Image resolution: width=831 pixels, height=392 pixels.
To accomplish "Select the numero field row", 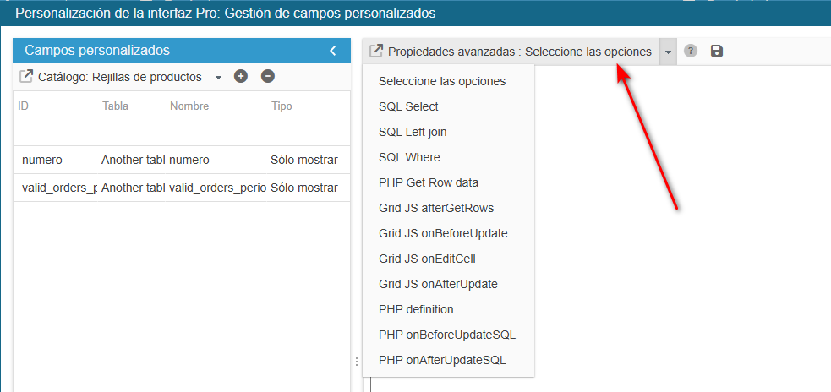I will 182,160.
